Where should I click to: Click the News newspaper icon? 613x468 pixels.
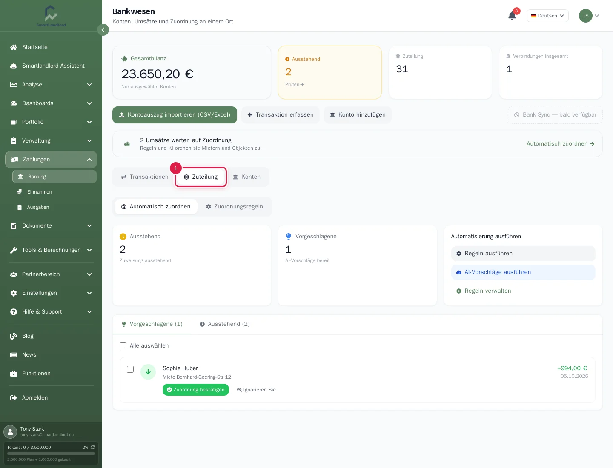[x=14, y=355]
